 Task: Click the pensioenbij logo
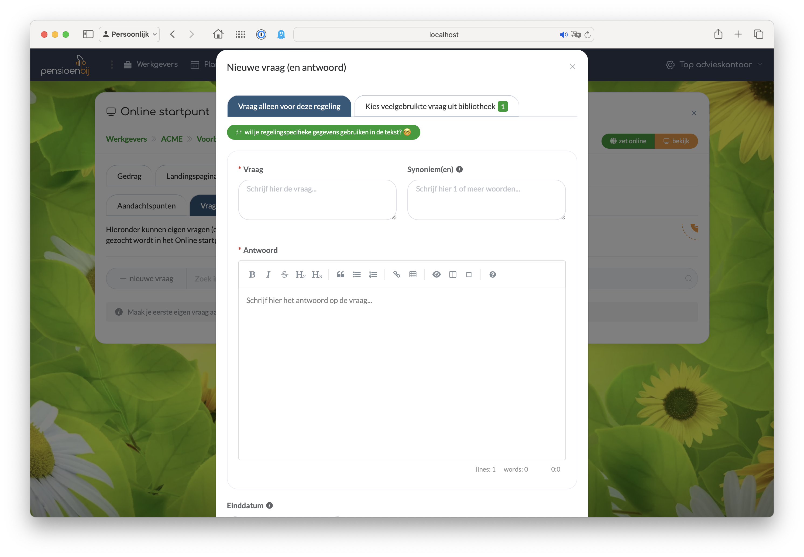(65, 65)
